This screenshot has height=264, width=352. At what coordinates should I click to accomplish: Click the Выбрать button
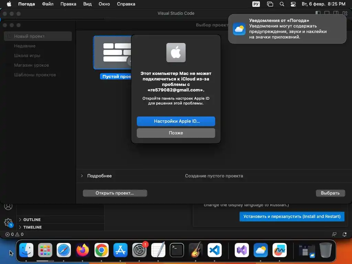click(x=330, y=193)
